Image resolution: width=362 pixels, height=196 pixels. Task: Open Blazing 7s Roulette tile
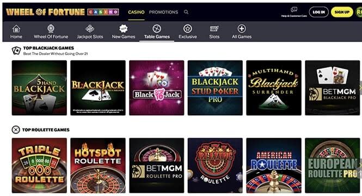click(x=215, y=166)
